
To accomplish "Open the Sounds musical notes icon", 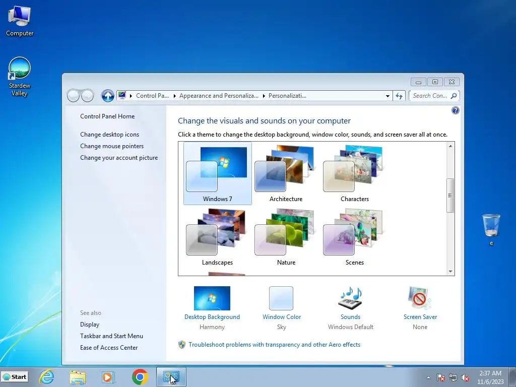I will [351, 298].
